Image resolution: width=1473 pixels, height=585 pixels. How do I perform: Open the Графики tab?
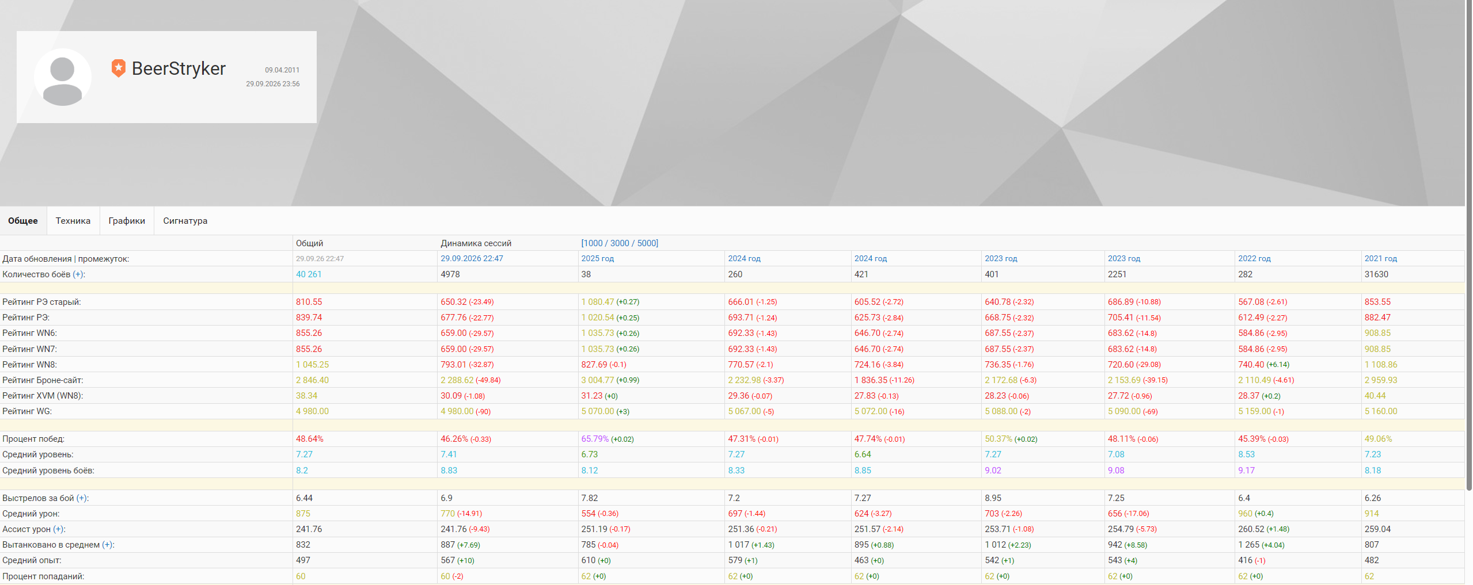(x=127, y=221)
